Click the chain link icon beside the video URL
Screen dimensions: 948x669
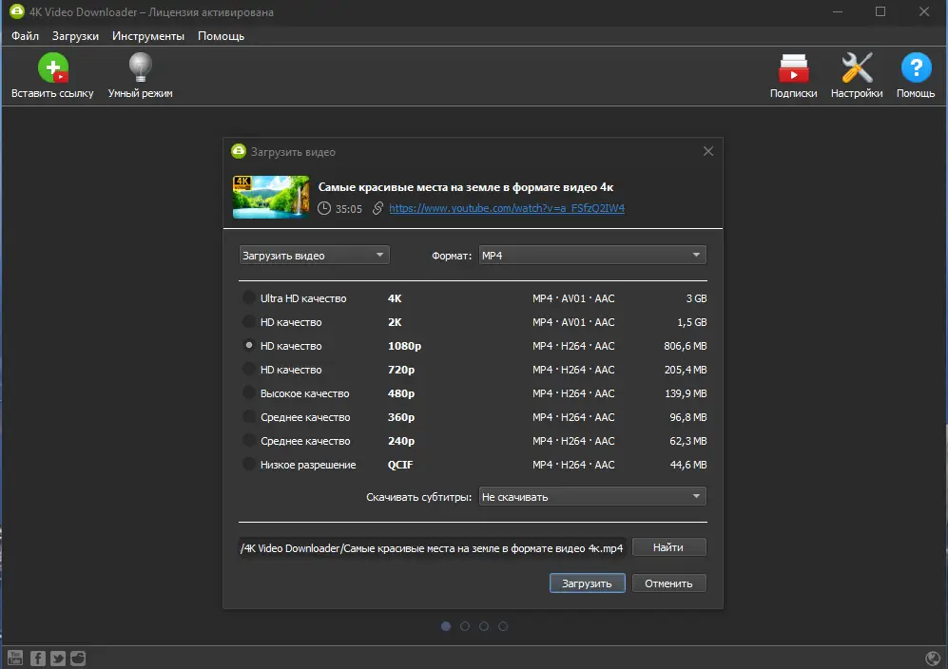377,208
